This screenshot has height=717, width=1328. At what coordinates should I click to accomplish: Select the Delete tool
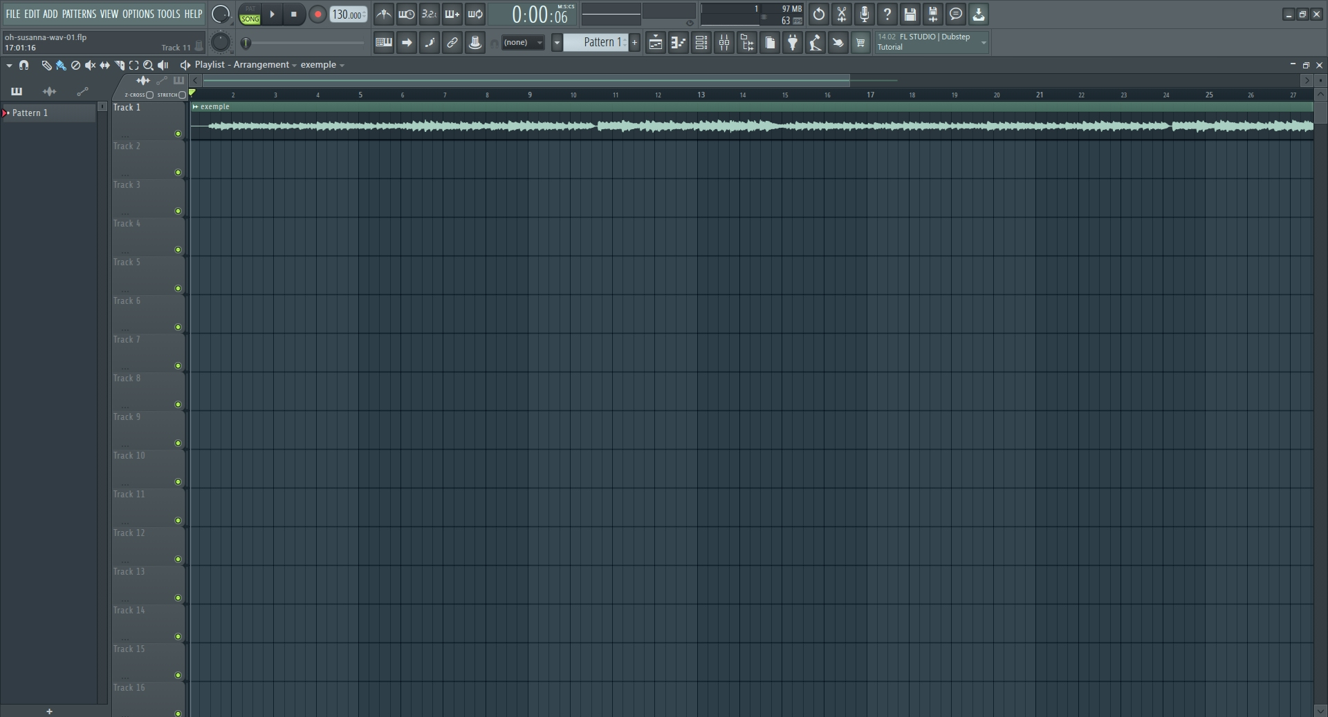(75, 65)
